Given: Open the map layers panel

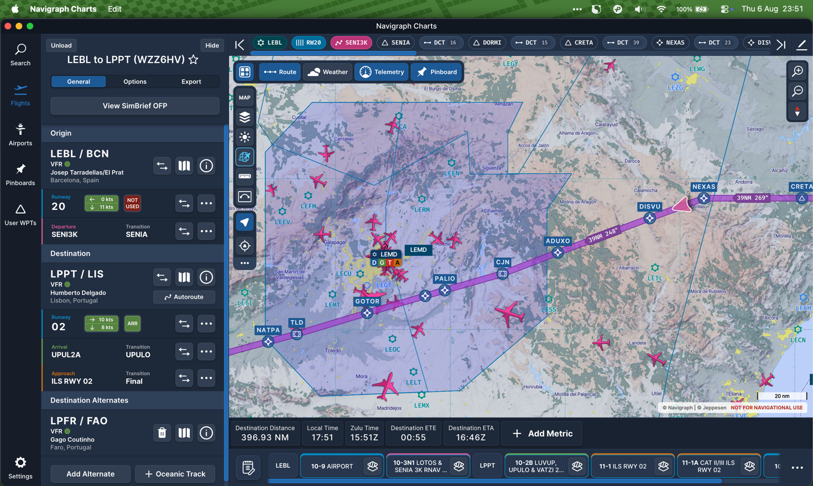Looking at the screenshot, I should (244, 117).
